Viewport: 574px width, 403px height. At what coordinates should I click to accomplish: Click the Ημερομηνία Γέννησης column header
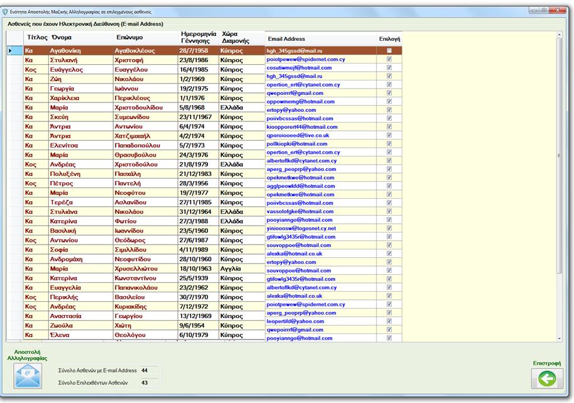[198, 37]
